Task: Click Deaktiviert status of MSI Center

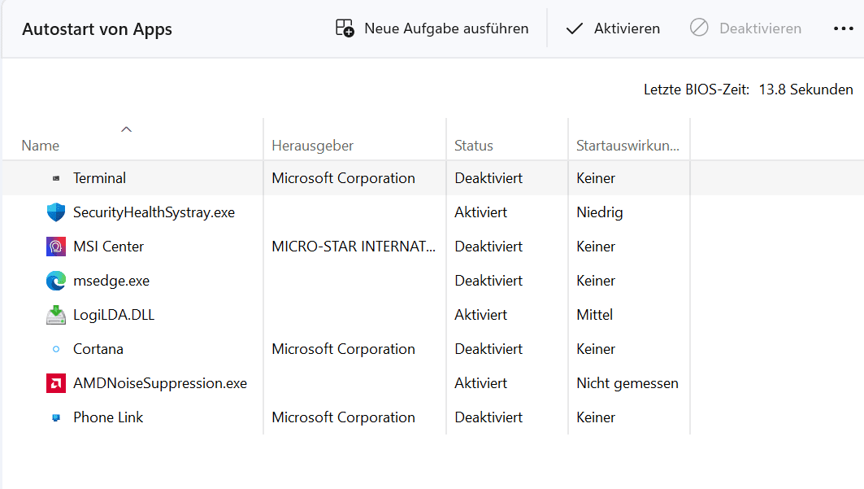Action: tap(488, 247)
